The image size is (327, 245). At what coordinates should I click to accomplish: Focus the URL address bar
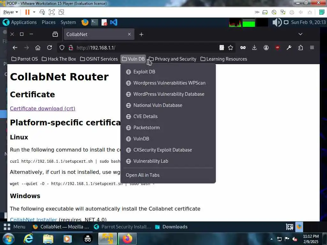point(146,48)
